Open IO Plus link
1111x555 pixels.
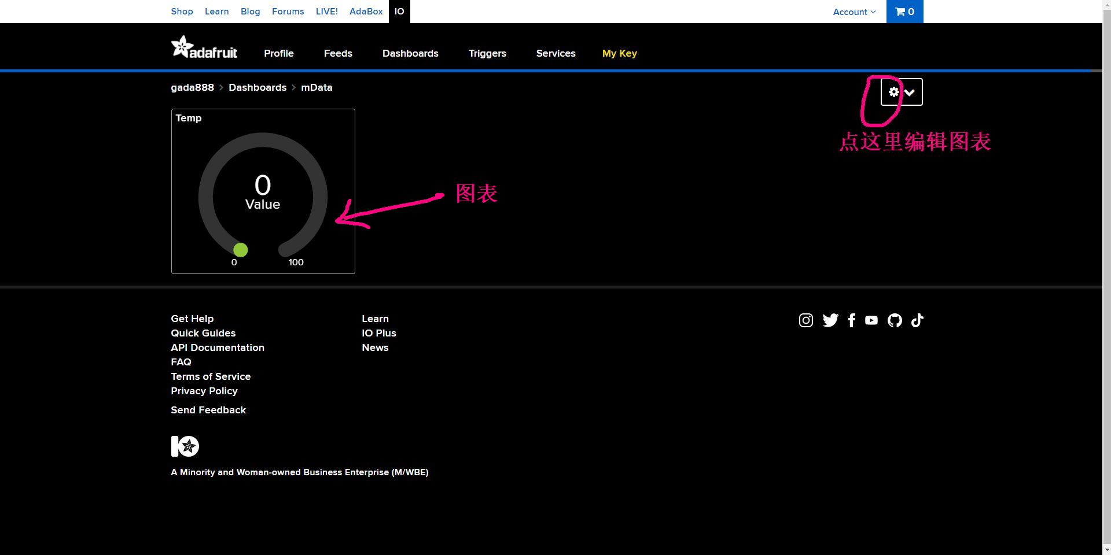379,333
